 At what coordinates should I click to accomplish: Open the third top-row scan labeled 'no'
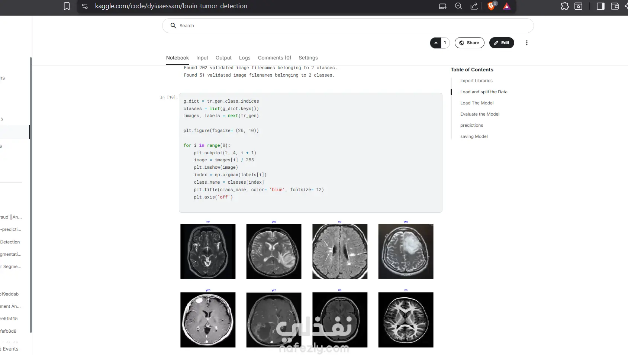(x=340, y=251)
